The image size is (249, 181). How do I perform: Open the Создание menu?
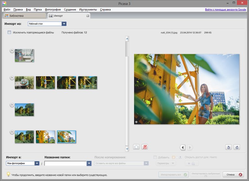(70, 9)
